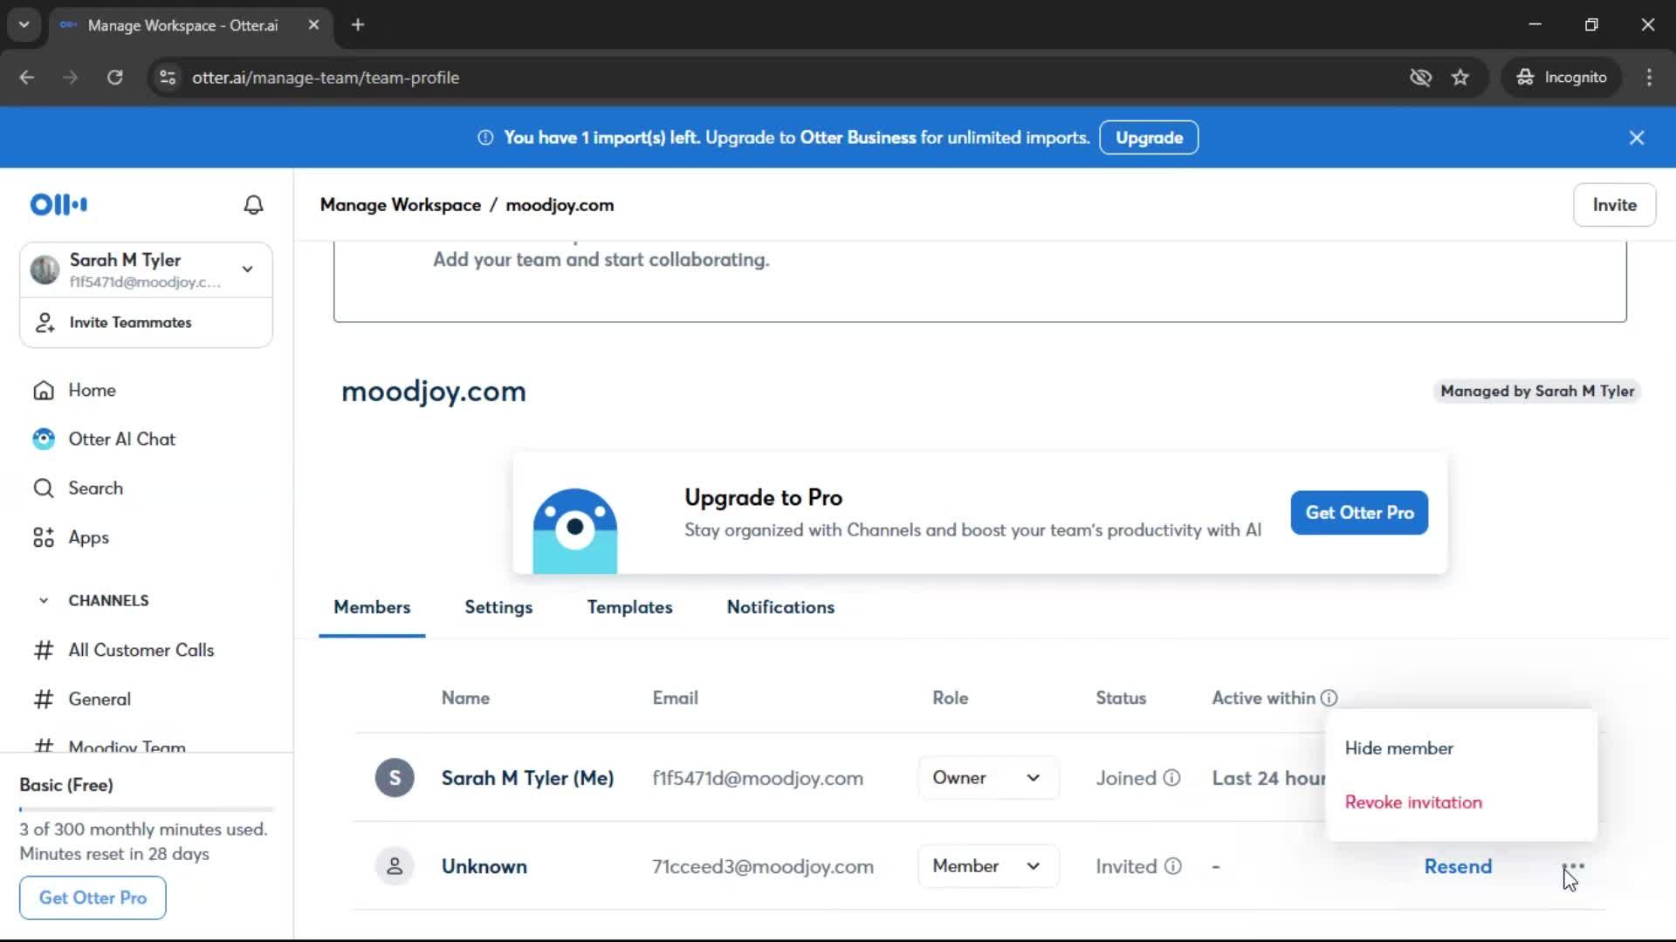Viewport: 1676px width, 942px height.
Task: Switch to the Members tab
Action: click(x=372, y=607)
